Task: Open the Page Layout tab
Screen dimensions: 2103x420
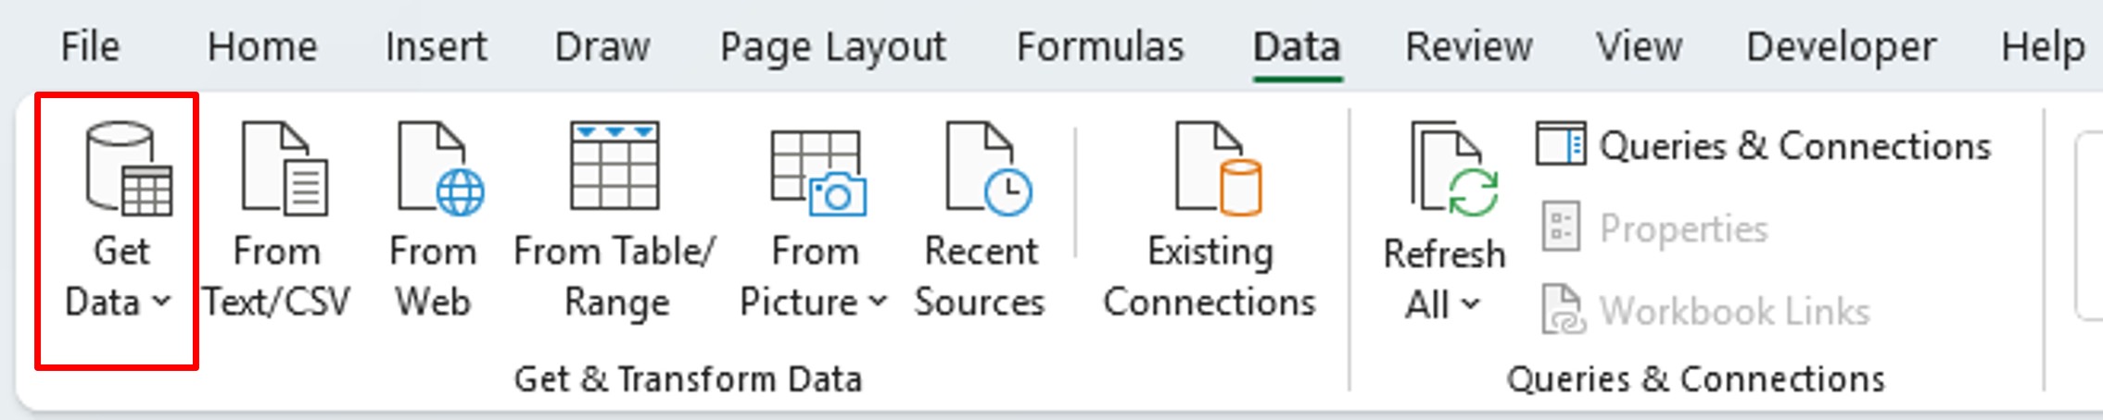Action: point(833,47)
